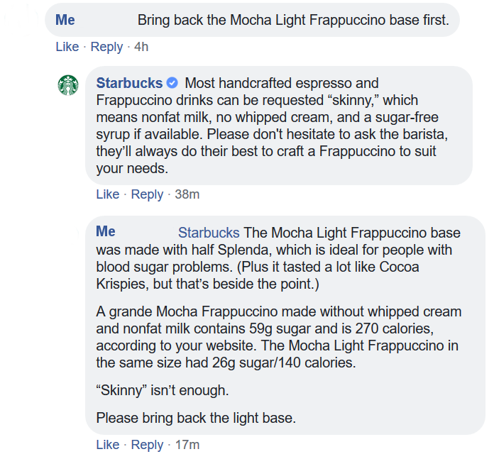
Task: Like the top Mocha Light Frappuccino comment
Action: click(67, 47)
